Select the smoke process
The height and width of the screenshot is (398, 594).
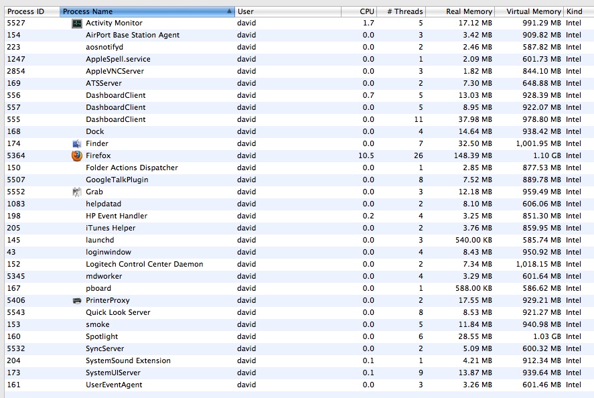point(97,325)
